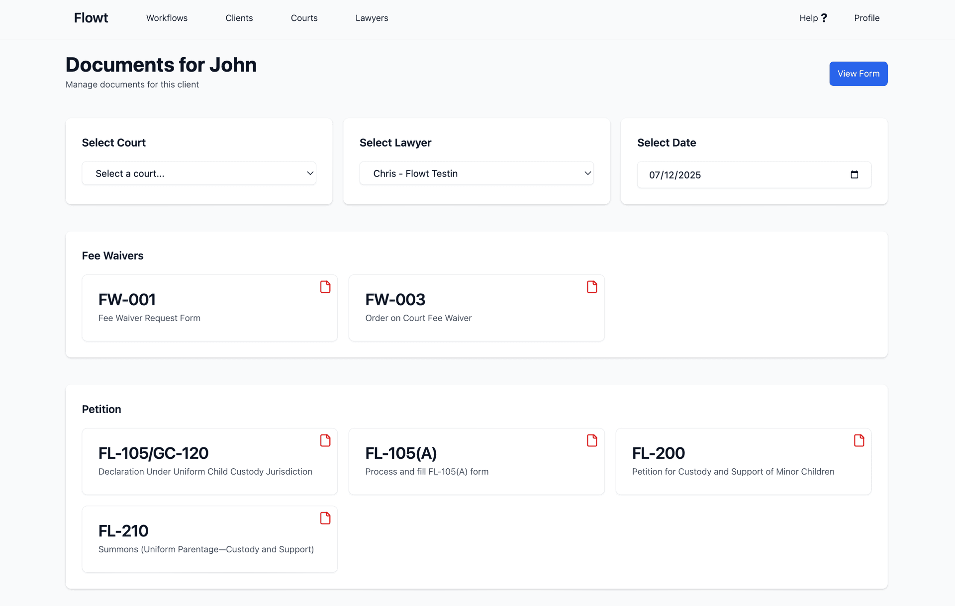Screen dimensions: 955x606
Task: Open the calendar picker in Select Date field
Action: [855, 174]
